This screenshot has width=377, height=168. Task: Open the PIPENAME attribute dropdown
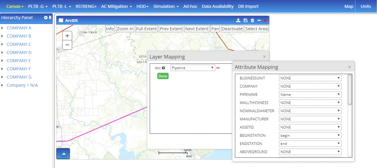[x=310, y=95]
